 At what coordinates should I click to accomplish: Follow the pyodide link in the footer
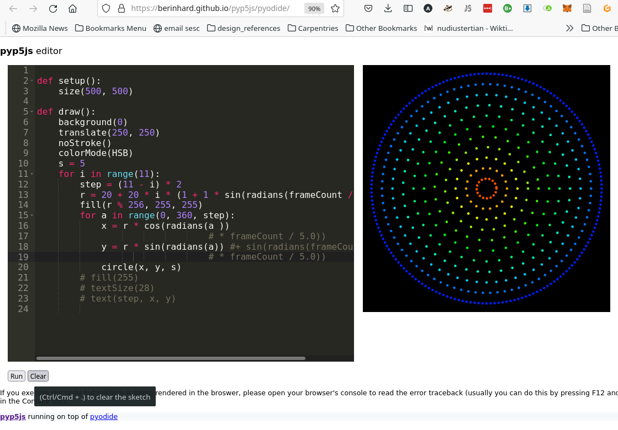pyautogui.click(x=104, y=417)
